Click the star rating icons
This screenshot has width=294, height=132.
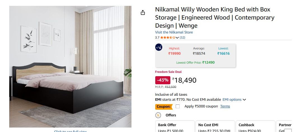[x=168, y=37]
